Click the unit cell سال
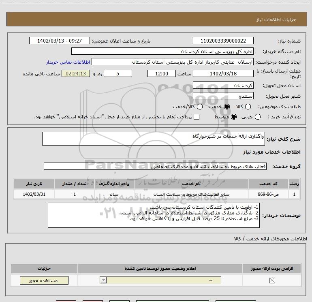Screen dimensions: 312x302 (x=114, y=194)
